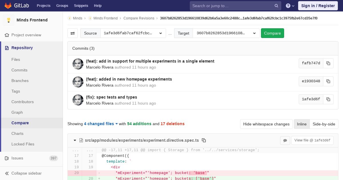Open the Source revision dropdown
The image size is (343, 180).
[133, 33]
